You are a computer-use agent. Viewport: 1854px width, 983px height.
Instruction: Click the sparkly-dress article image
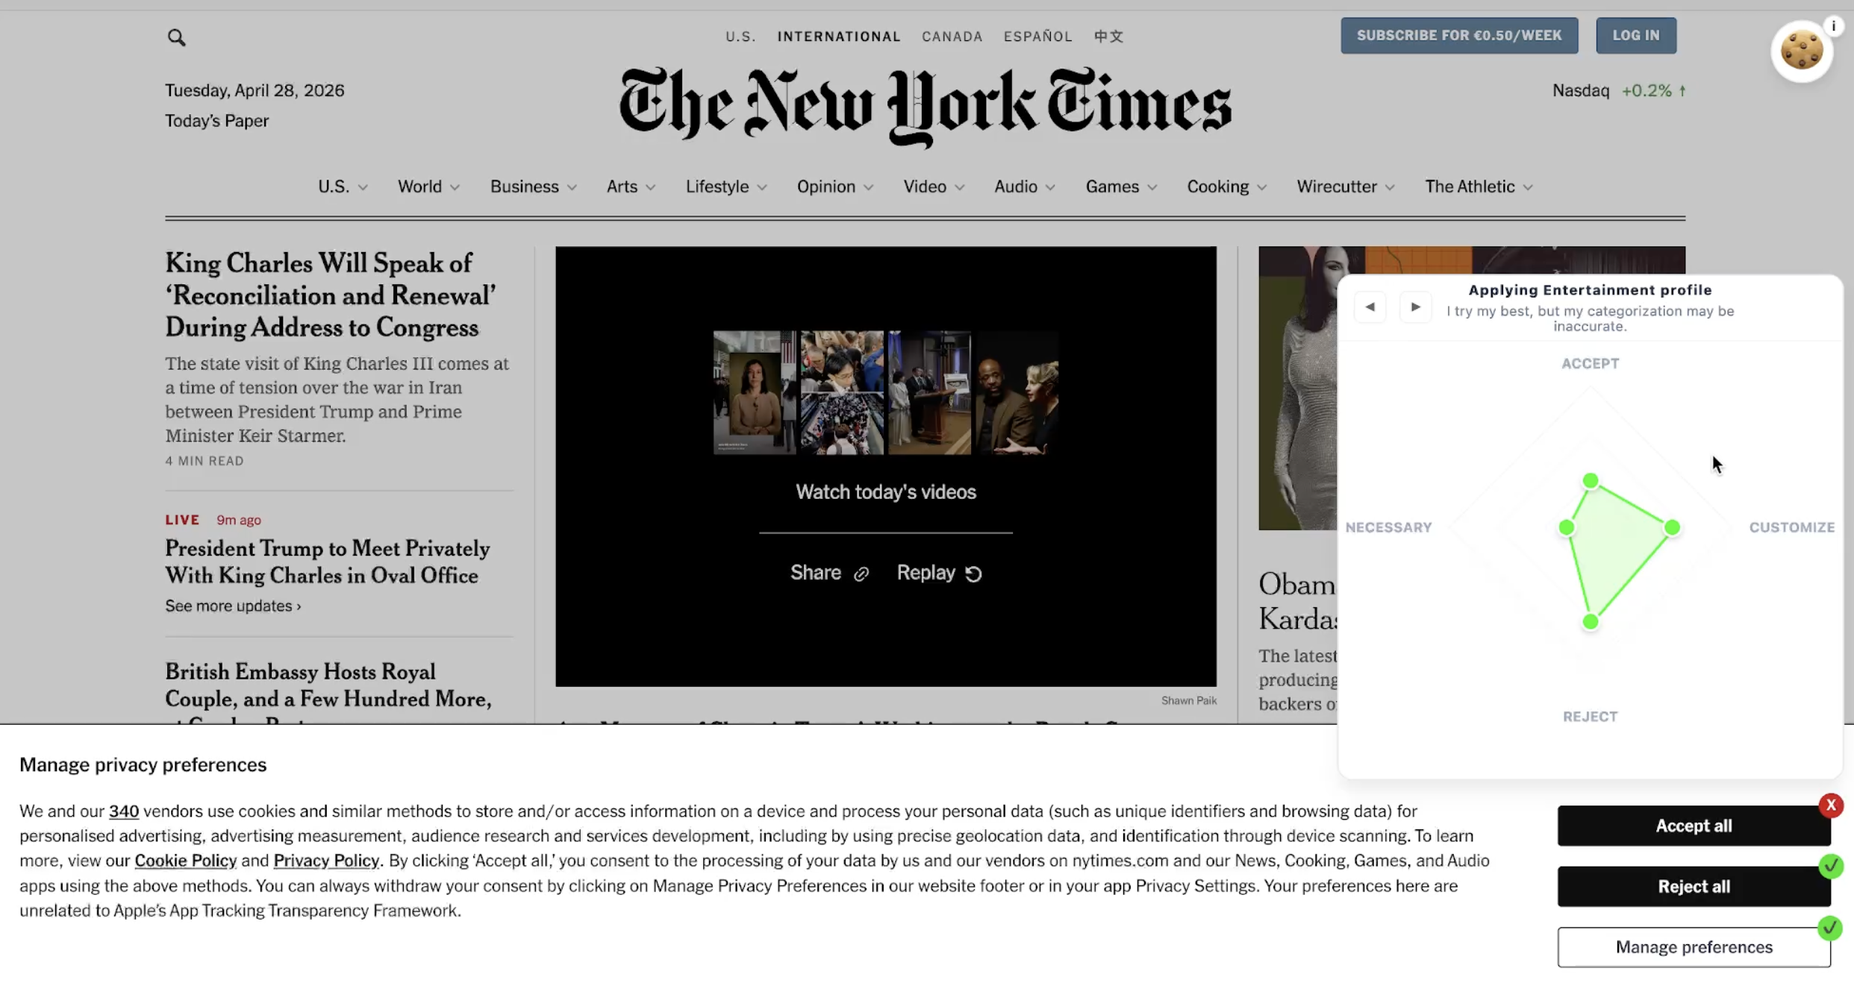[1298, 388]
